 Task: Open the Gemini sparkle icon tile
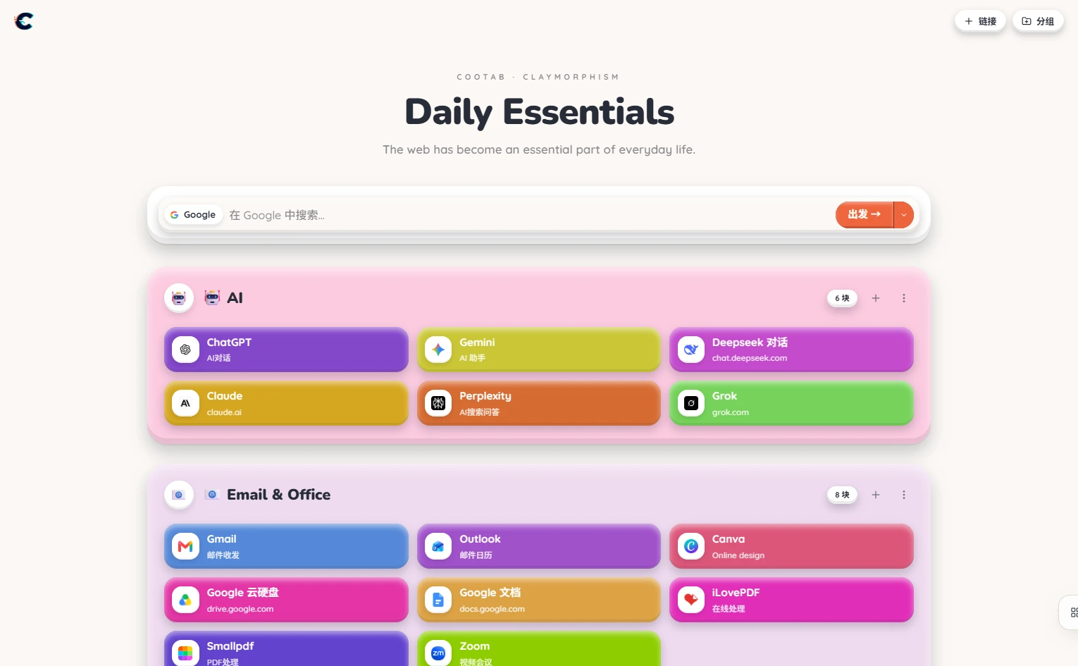point(438,350)
